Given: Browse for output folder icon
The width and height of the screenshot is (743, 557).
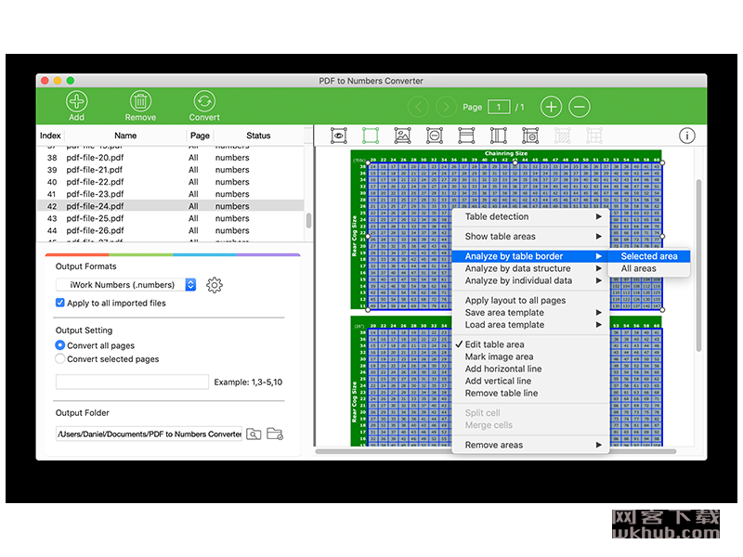Looking at the screenshot, I should tap(254, 434).
